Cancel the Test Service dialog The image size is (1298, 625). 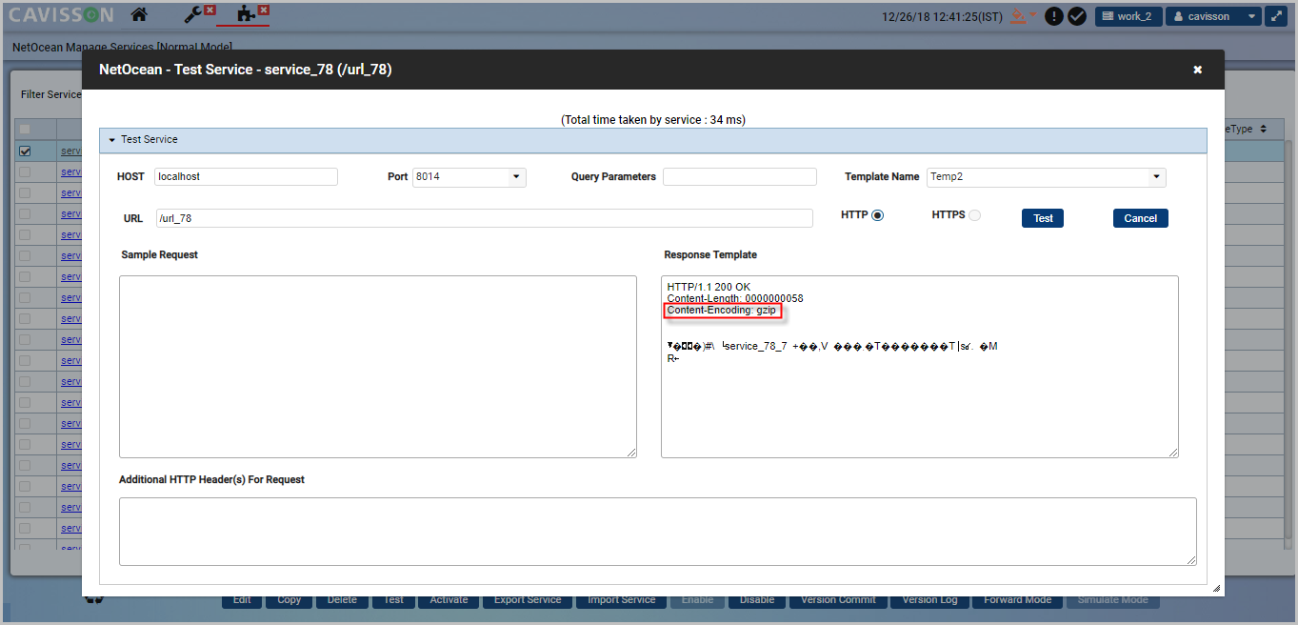1140,218
